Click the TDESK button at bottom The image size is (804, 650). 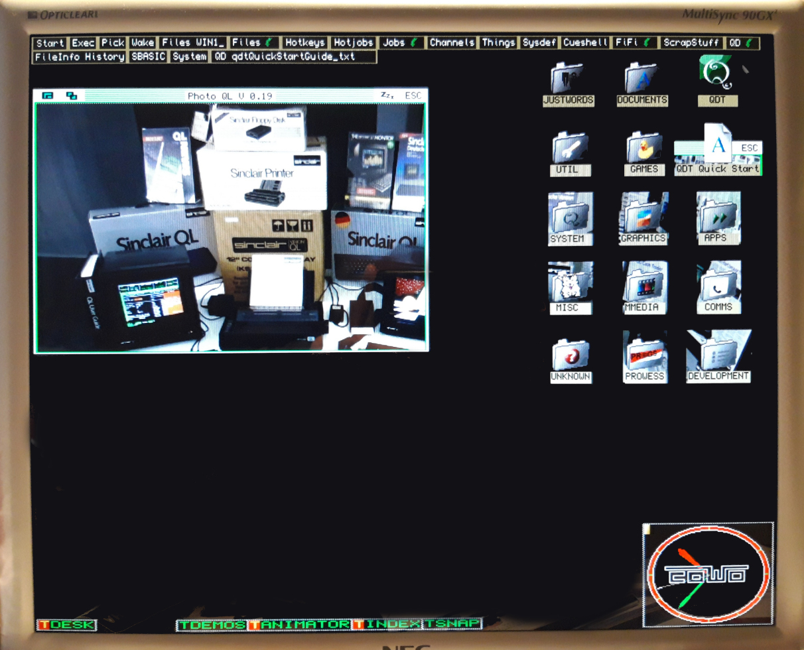[x=67, y=625]
